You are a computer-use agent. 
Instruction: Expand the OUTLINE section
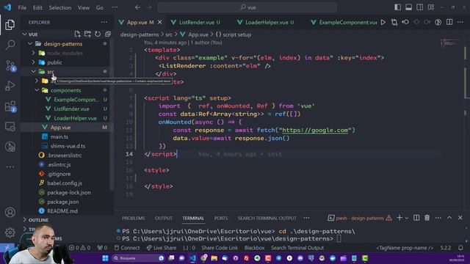tap(38, 220)
